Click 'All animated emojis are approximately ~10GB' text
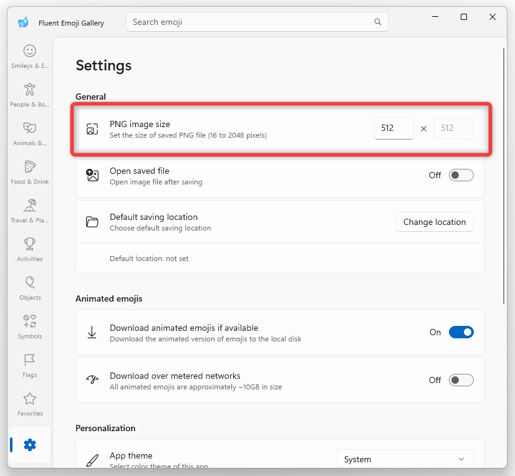This screenshot has height=476, width=515. pos(196,387)
